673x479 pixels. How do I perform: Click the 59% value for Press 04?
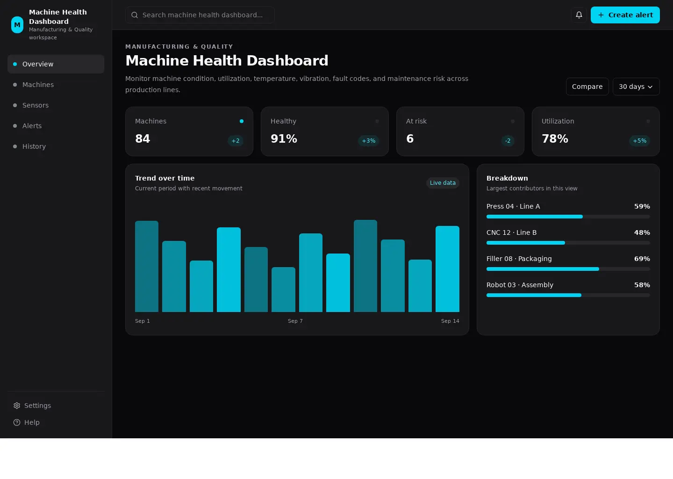pos(642,206)
